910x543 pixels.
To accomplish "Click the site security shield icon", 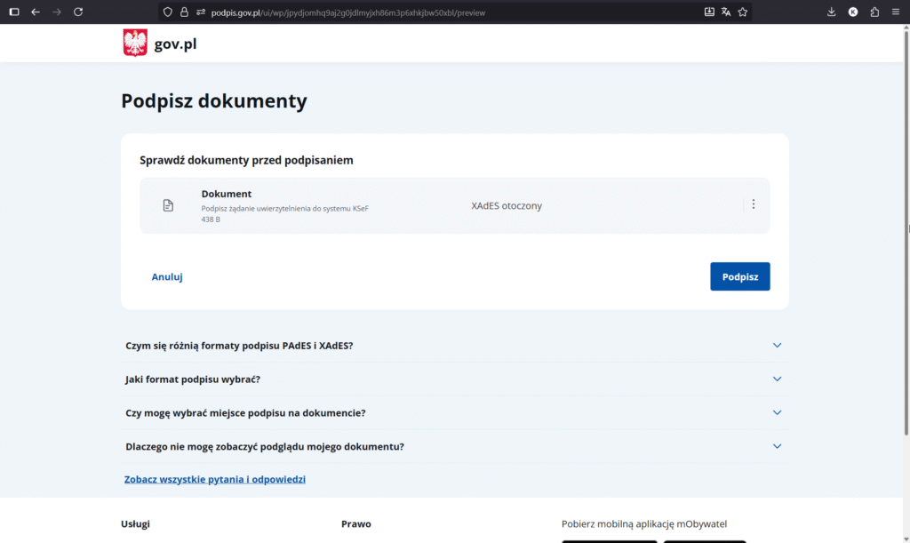I will point(167,12).
